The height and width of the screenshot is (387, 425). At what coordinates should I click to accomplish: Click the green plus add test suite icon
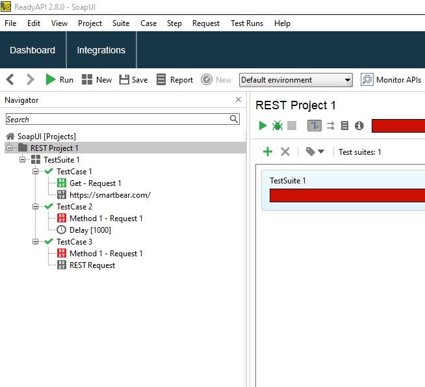tap(268, 152)
